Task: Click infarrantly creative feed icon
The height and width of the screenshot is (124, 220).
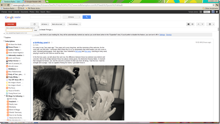Action: [7, 56]
